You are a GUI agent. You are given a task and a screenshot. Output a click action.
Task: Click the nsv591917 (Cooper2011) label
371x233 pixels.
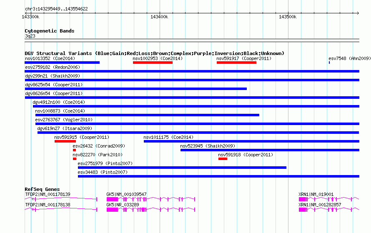tap(244, 58)
